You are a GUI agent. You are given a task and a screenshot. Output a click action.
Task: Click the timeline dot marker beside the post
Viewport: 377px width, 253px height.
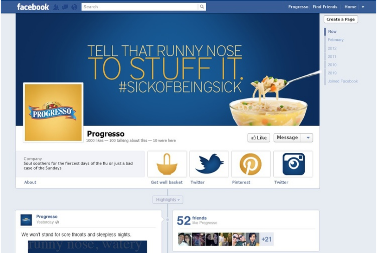tap(168, 220)
